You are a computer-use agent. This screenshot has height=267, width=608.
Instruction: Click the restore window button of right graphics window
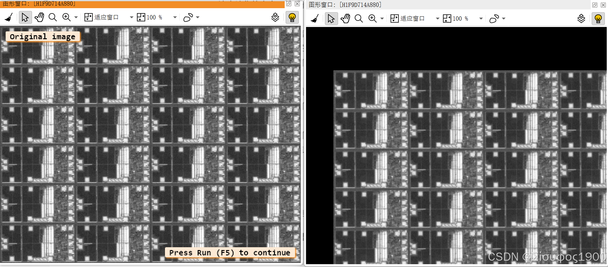click(x=595, y=5)
